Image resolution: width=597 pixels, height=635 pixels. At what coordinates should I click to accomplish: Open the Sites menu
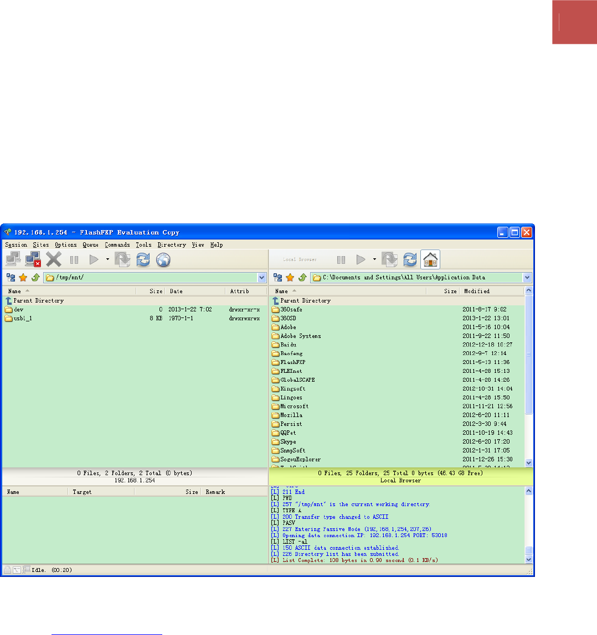click(41, 244)
